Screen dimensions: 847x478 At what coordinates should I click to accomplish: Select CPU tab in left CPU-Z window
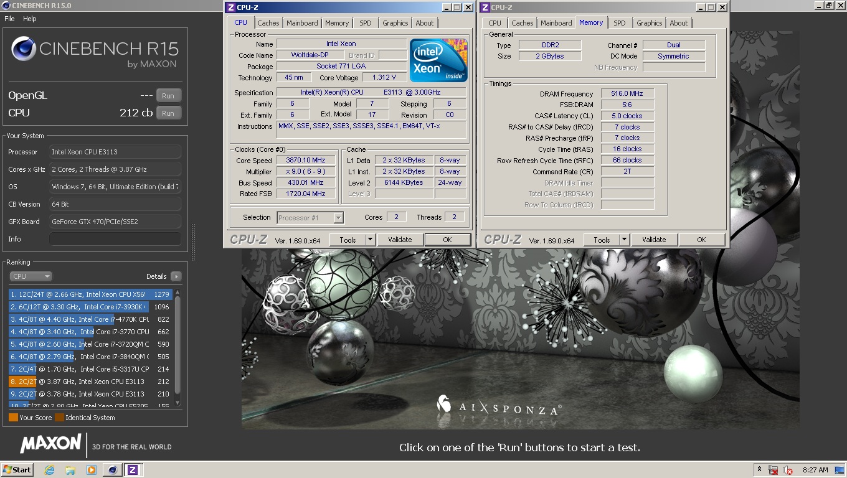tap(240, 22)
